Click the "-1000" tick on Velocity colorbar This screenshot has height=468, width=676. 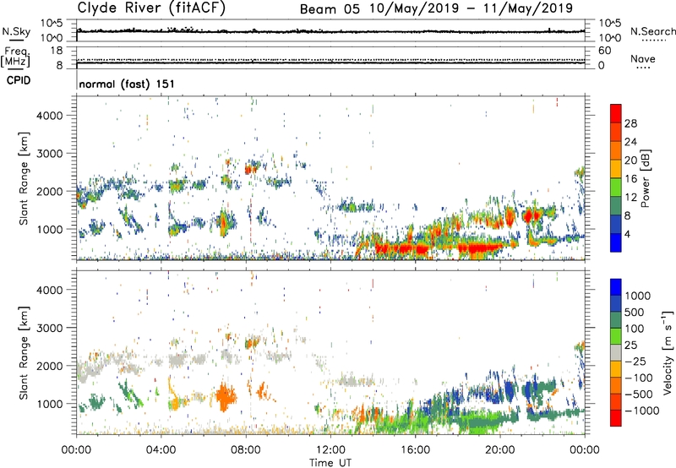click(641, 411)
